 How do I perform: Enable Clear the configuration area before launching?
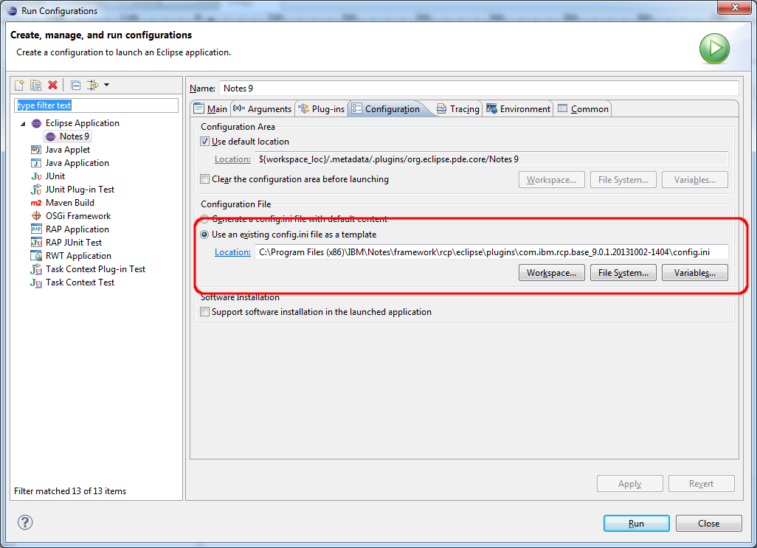tap(205, 179)
